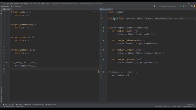Open the Refactor menu

[26, 3]
